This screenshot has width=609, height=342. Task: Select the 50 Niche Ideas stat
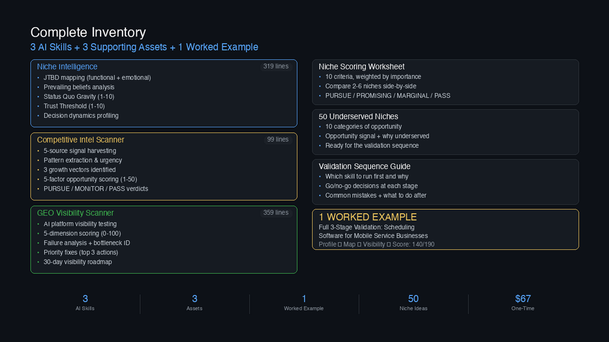click(413, 302)
